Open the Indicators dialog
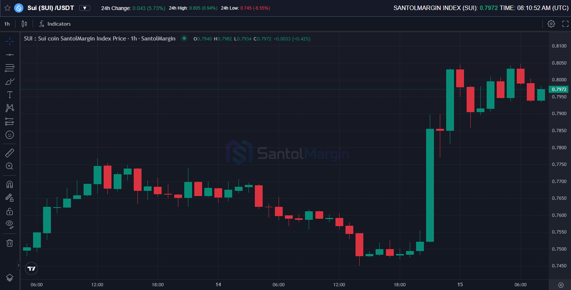This screenshot has width=571, height=290. tap(55, 24)
